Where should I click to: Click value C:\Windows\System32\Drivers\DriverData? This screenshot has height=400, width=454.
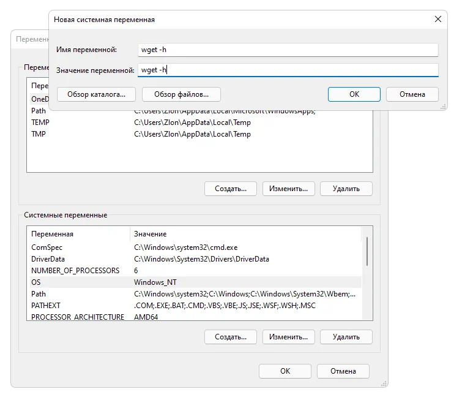click(201, 259)
